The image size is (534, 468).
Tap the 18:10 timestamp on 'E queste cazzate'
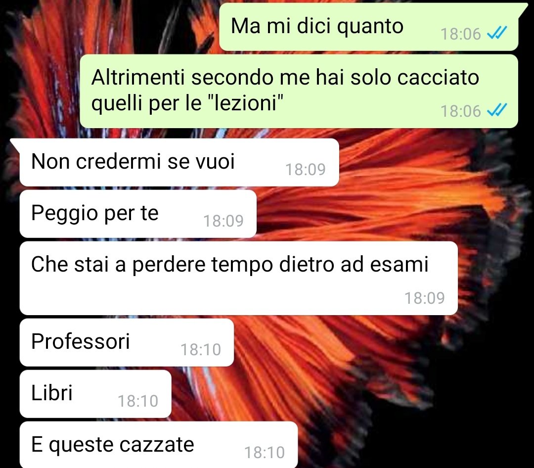(x=265, y=452)
